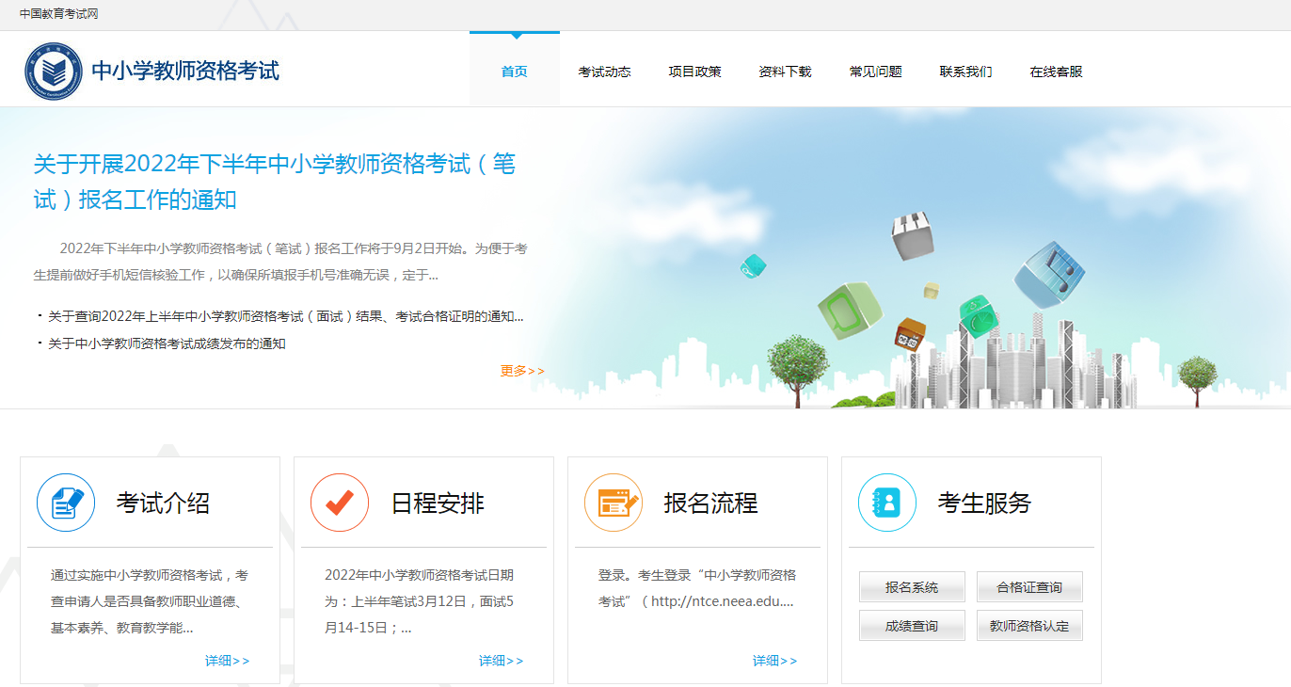Image resolution: width=1291 pixels, height=687 pixels.
Task: Expand 考试介绍 details via 详细>>
Action: (228, 661)
